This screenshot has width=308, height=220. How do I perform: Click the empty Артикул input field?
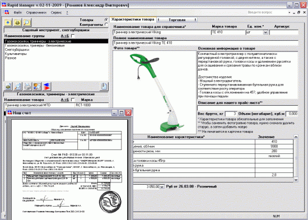[x=284, y=32]
